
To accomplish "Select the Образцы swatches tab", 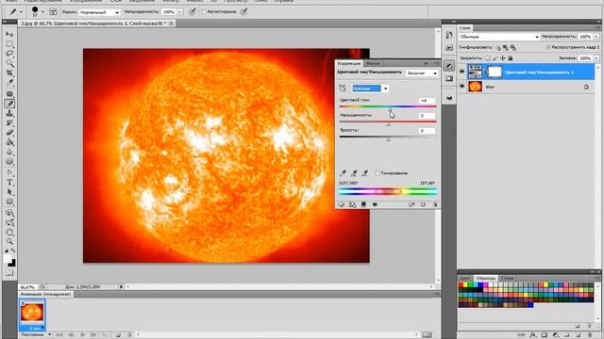I will pyautogui.click(x=486, y=278).
